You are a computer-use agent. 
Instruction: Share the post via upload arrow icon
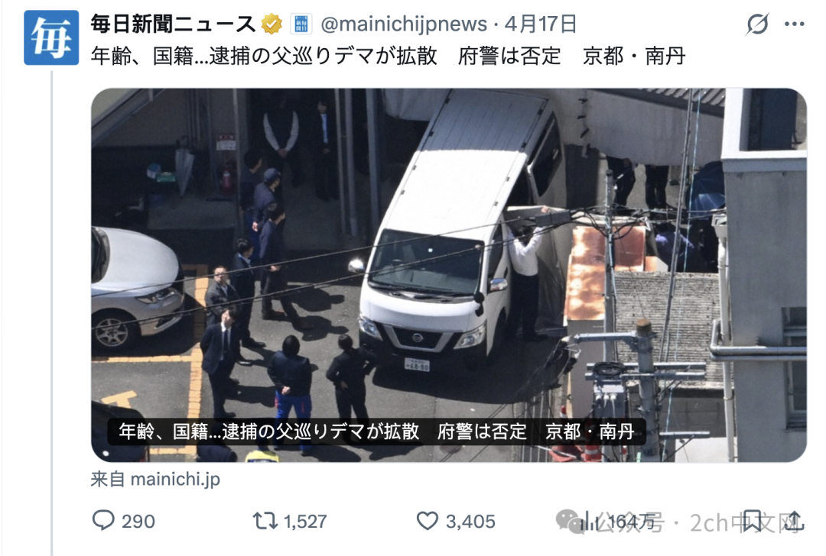(793, 522)
